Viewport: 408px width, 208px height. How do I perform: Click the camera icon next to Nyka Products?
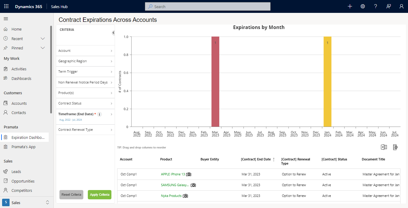click(185, 196)
